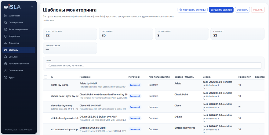Navigate to Устройства
The image size is (269, 135).
click(x=19, y=36)
